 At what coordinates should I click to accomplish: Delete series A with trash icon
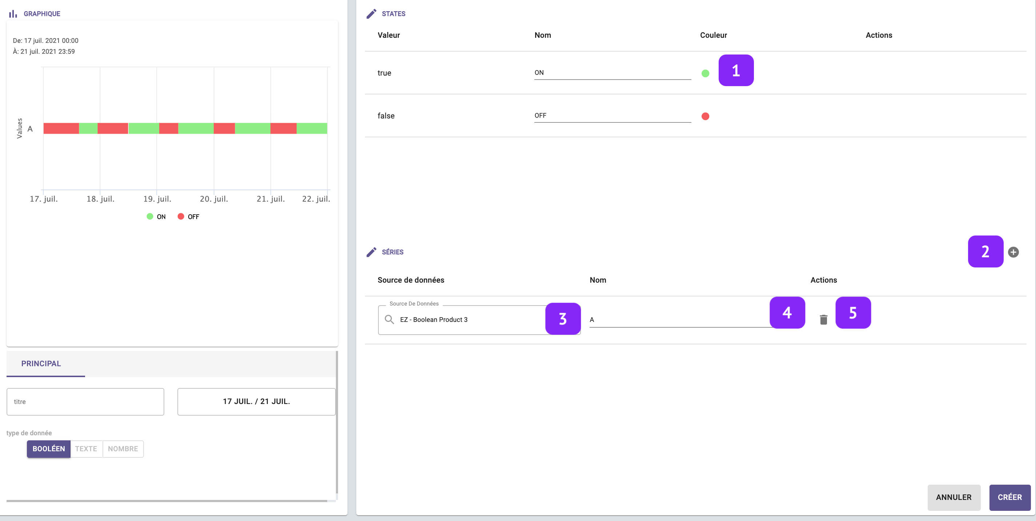click(x=823, y=320)
